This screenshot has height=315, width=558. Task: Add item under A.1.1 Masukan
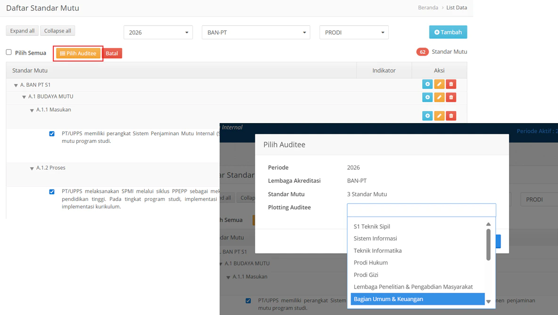tap(427, 116)
